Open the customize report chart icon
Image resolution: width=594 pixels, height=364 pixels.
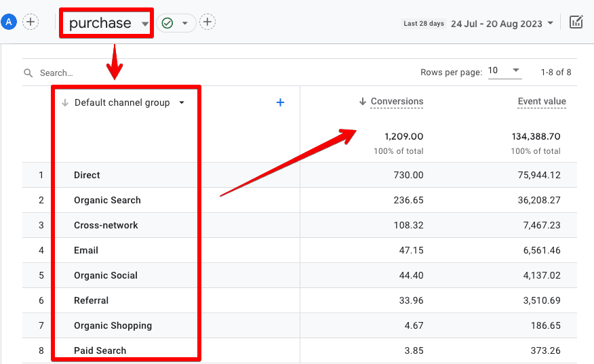click(576, 22)
